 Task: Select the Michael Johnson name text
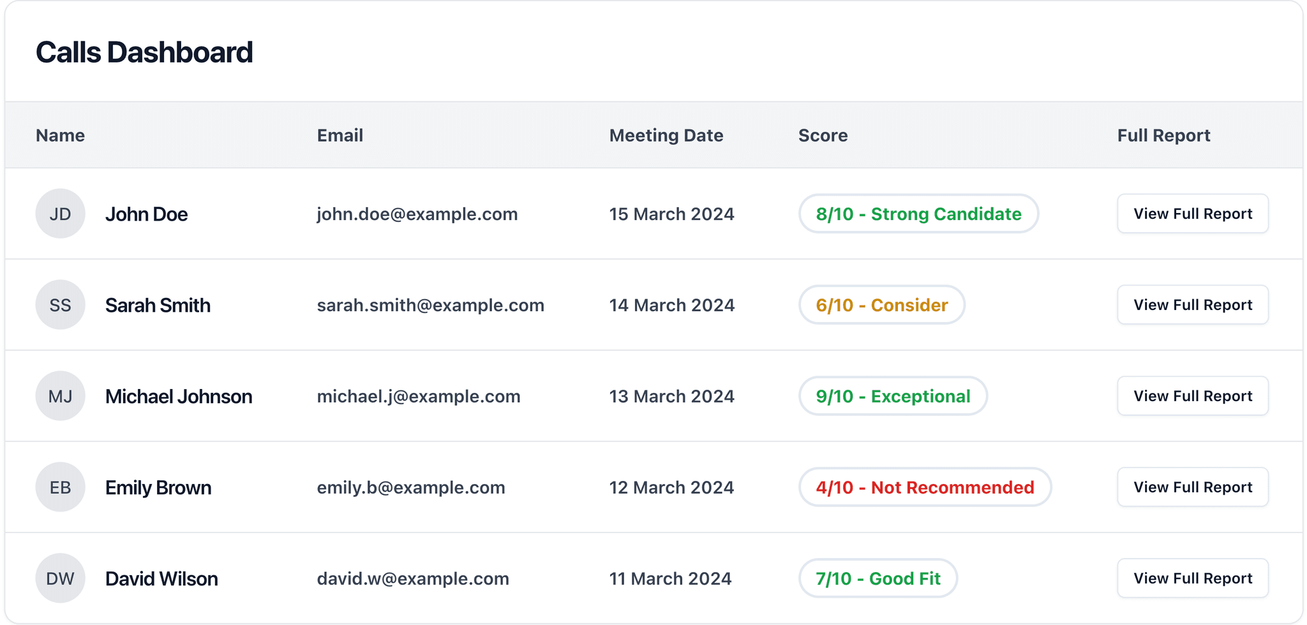point(179,396)
